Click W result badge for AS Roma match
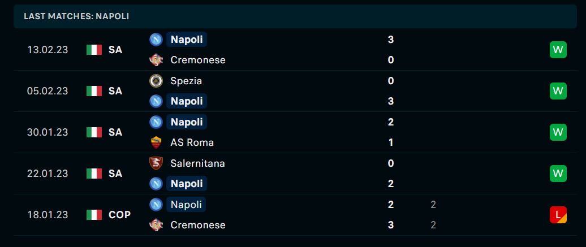This screenshot has height=247, width=586. [558, 132]
